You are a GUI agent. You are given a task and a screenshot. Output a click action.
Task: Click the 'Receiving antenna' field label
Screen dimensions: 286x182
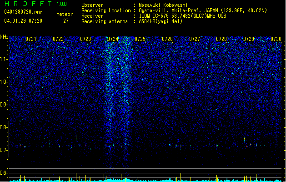click(105, 21)
